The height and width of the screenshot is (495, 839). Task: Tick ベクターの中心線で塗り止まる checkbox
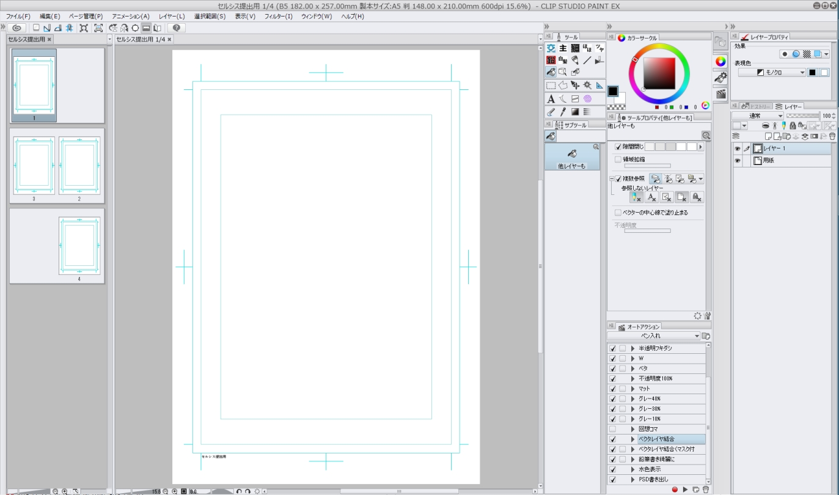(618, 213)
